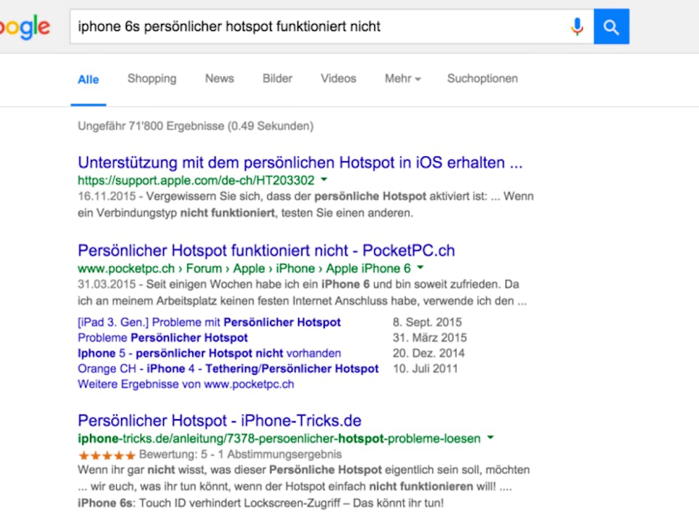This screenshot has width=699, height=526.
Task: Click the blue magnifier search button
Action: coord(611,26)
